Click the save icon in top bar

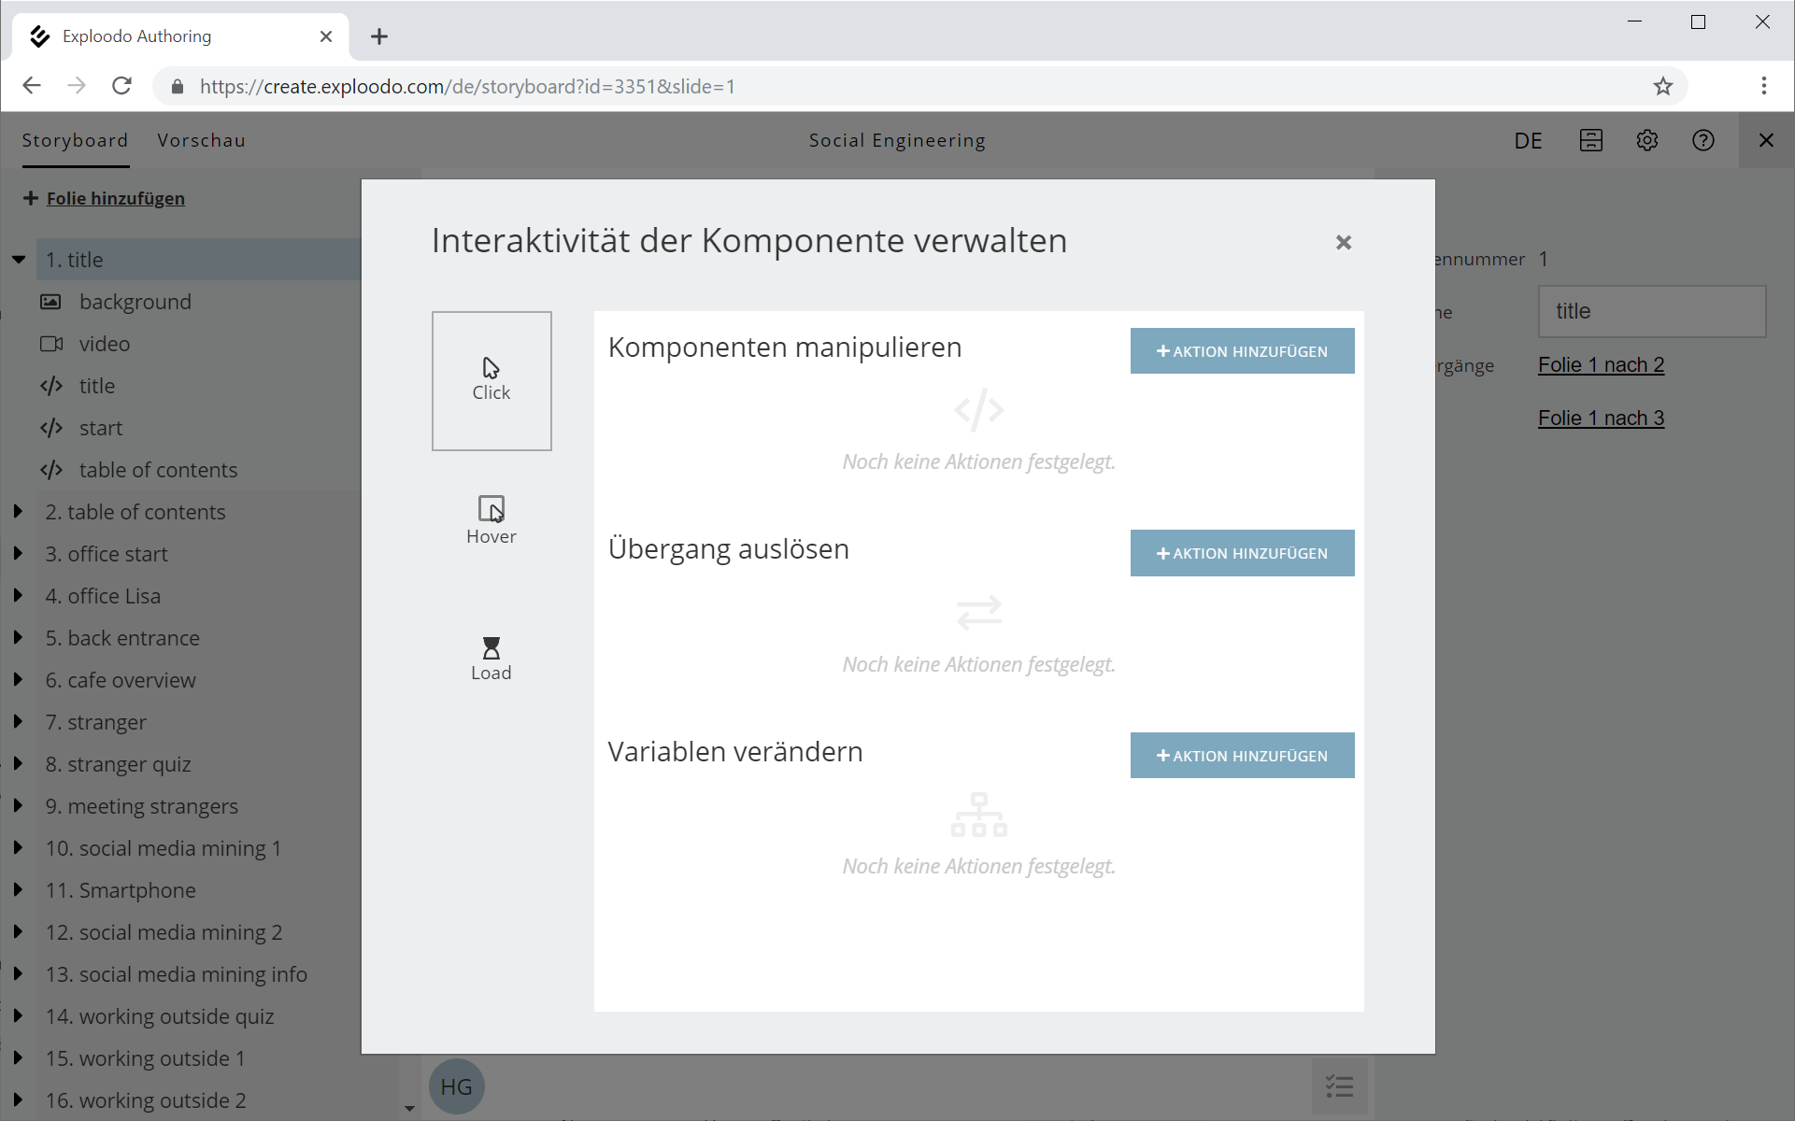point(1591,140)
